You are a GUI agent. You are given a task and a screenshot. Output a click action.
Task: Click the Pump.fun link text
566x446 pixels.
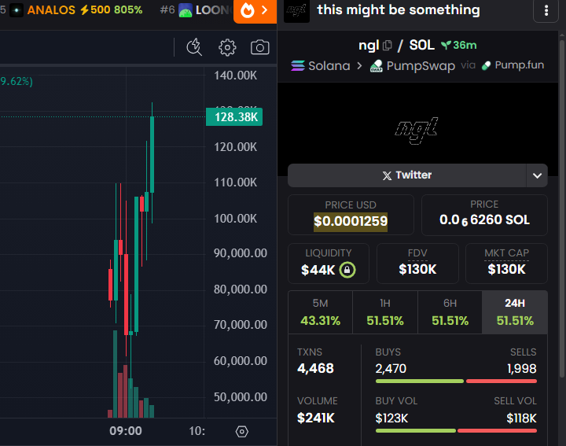coord(519,65)
